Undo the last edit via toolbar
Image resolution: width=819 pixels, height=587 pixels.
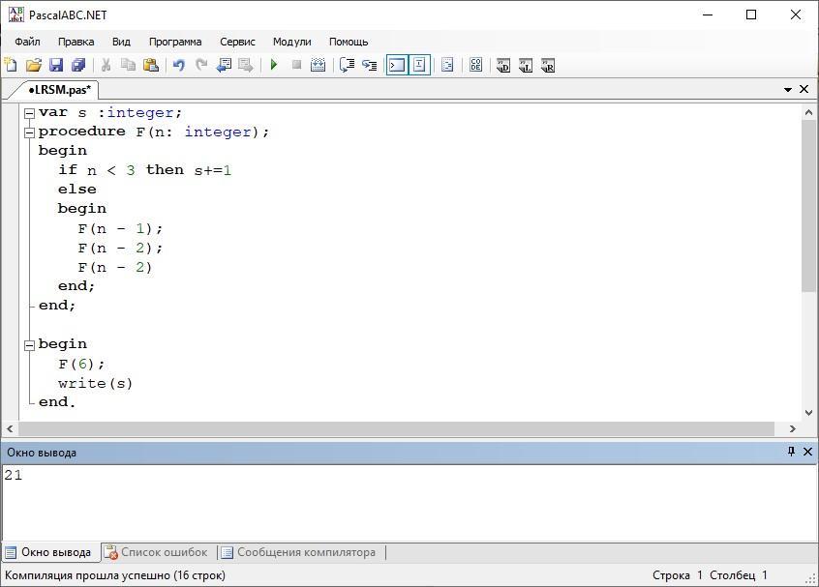178,65
